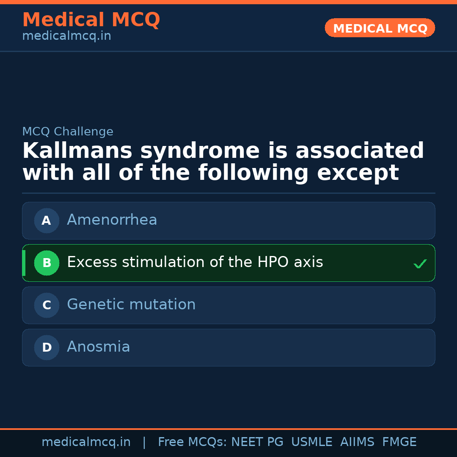Viewport: 457px width, 457px height.
Task: Click AIIMS in the footer
Action: 357,442
